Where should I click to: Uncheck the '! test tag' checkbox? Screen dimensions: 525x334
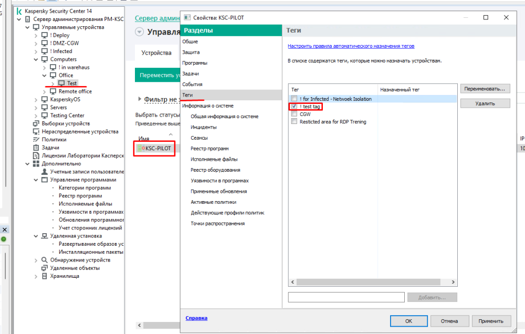pyautogui.click(x=294, y=106)
